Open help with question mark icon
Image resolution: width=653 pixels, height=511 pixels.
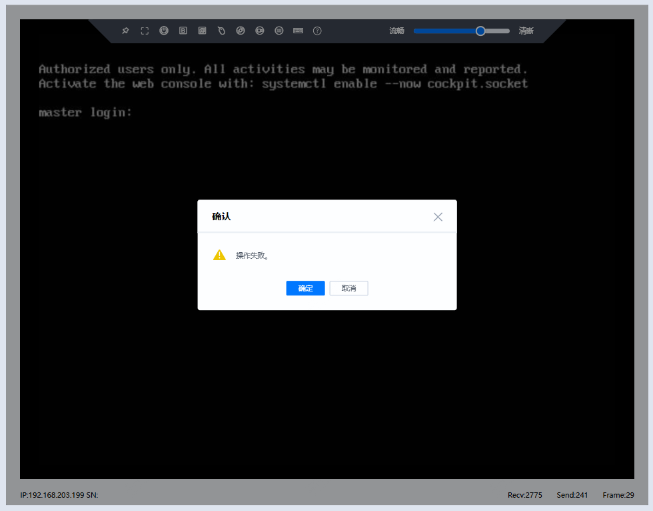tap(317, 31)
